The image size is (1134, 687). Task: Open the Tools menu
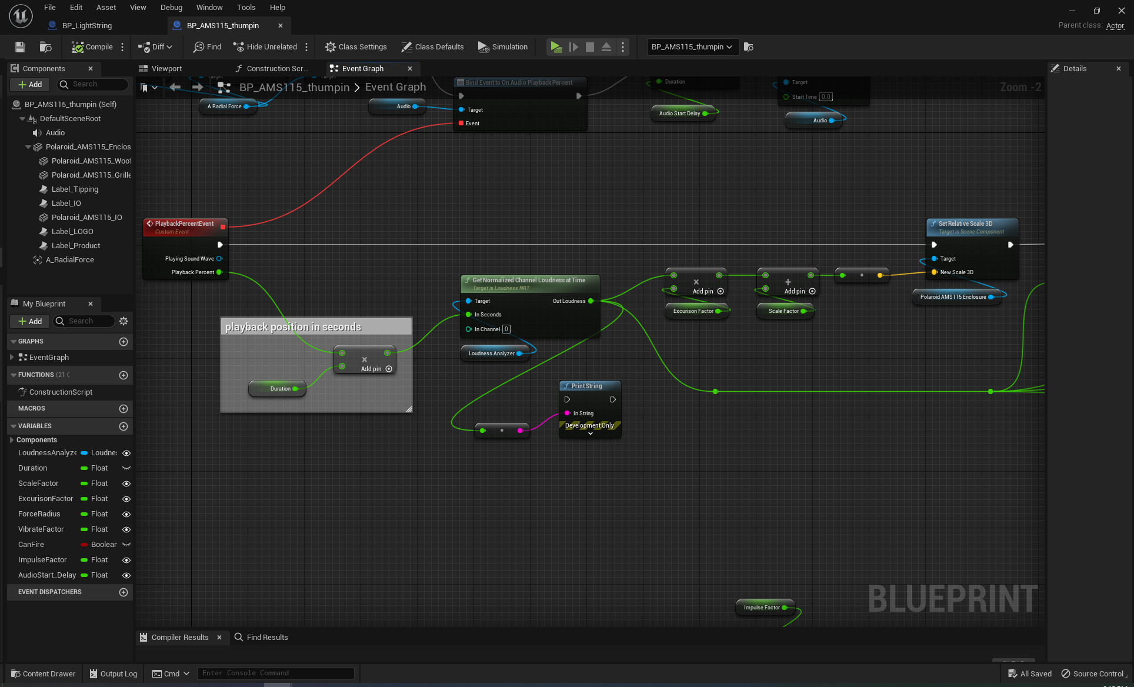[246, 8]
